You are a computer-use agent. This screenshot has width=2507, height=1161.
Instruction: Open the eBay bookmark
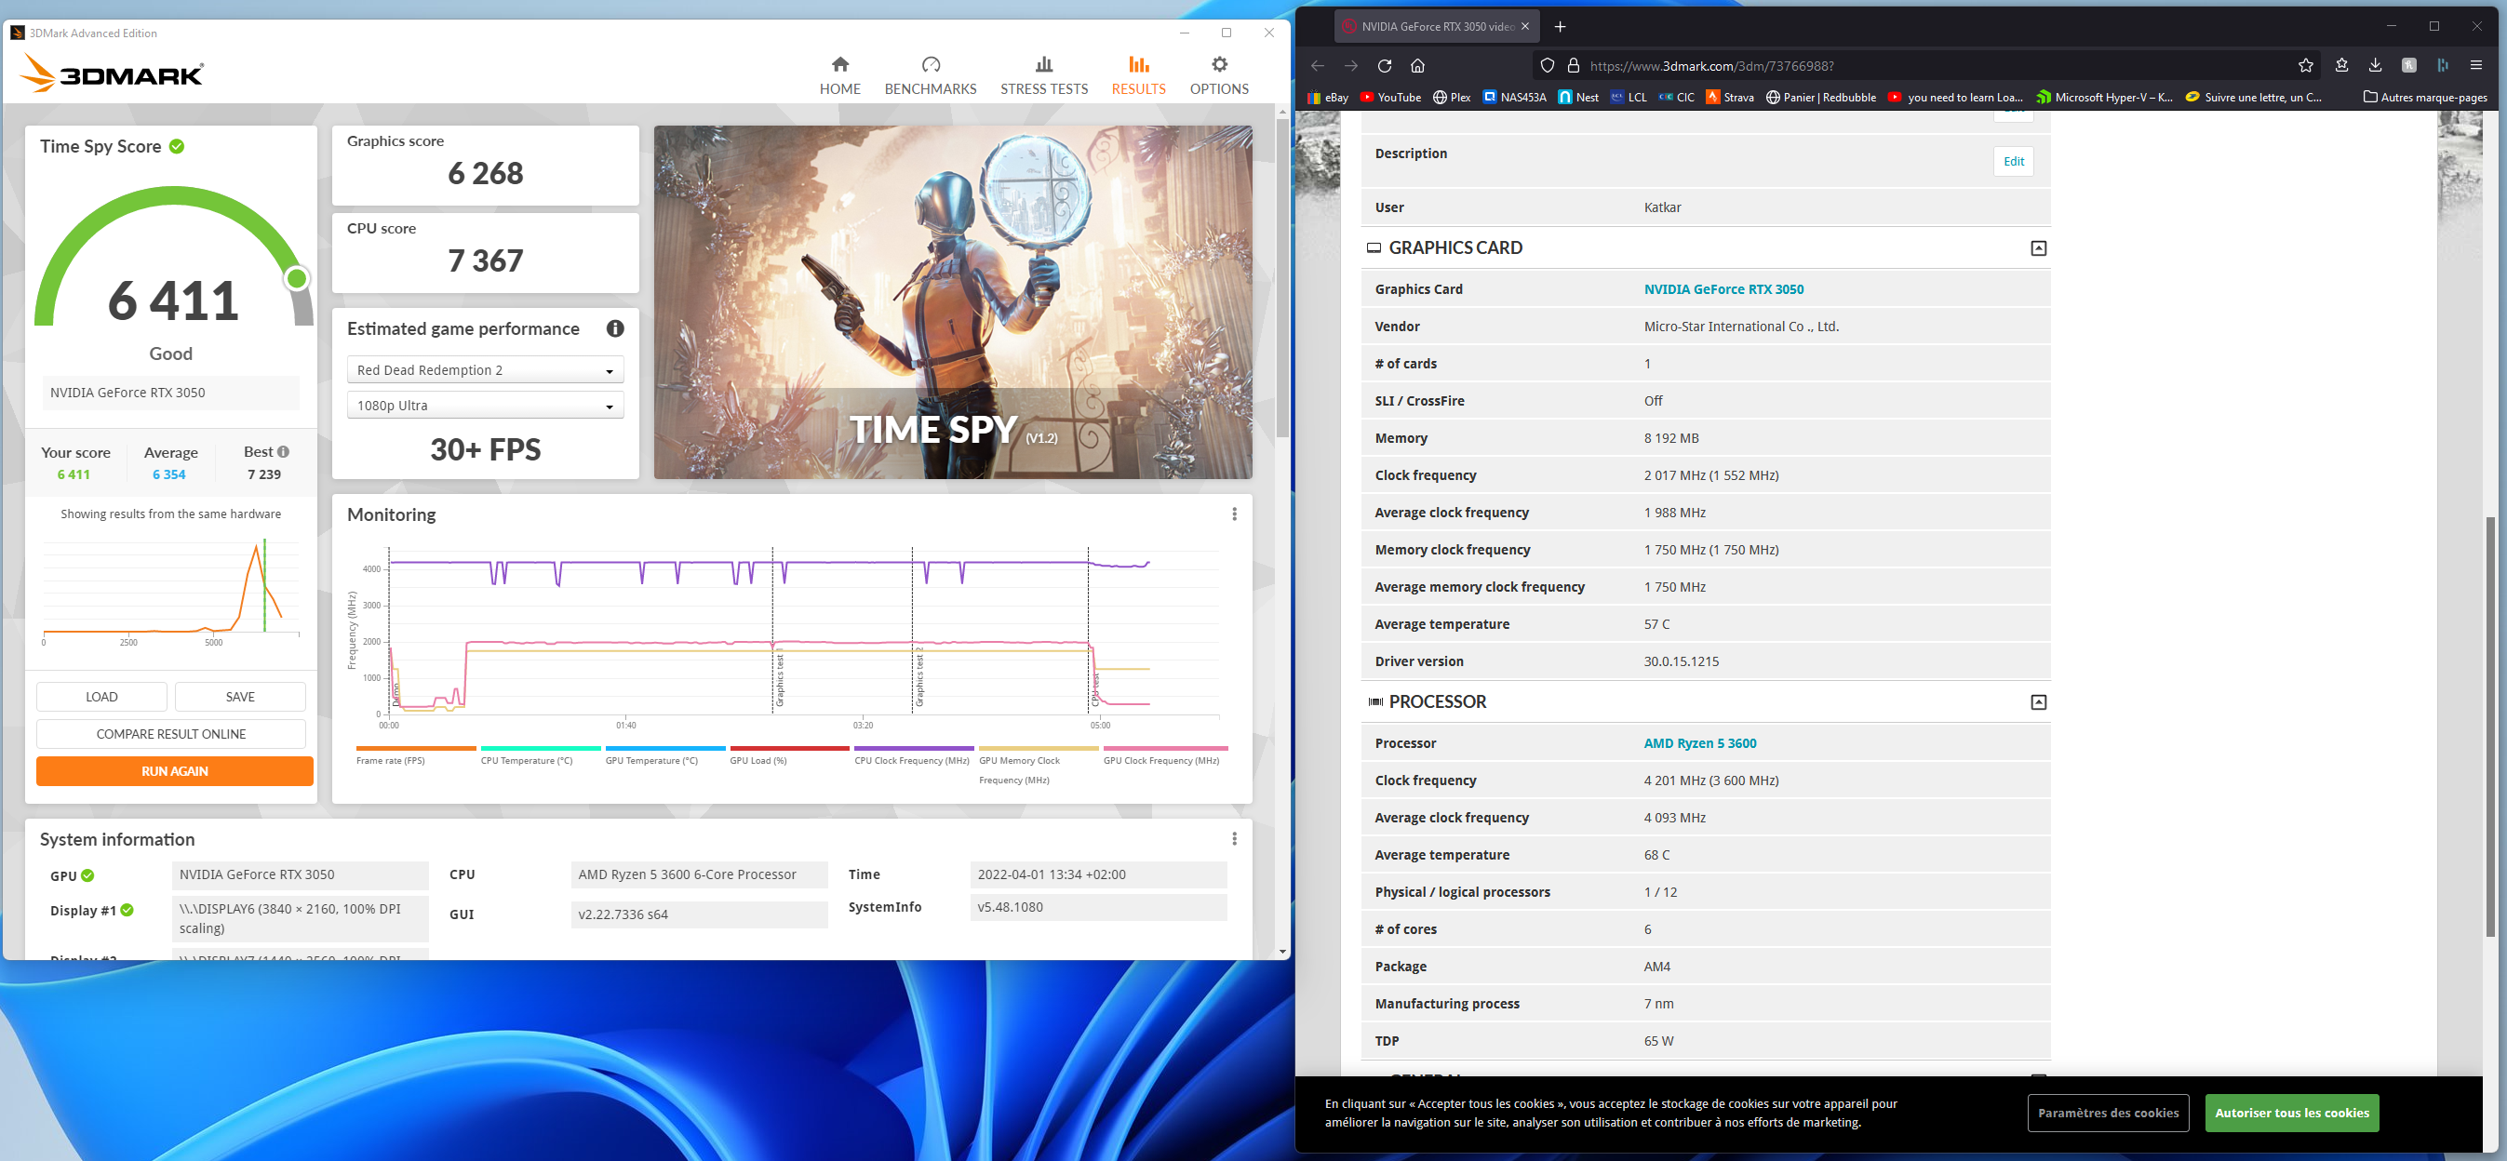[1327, 98]
